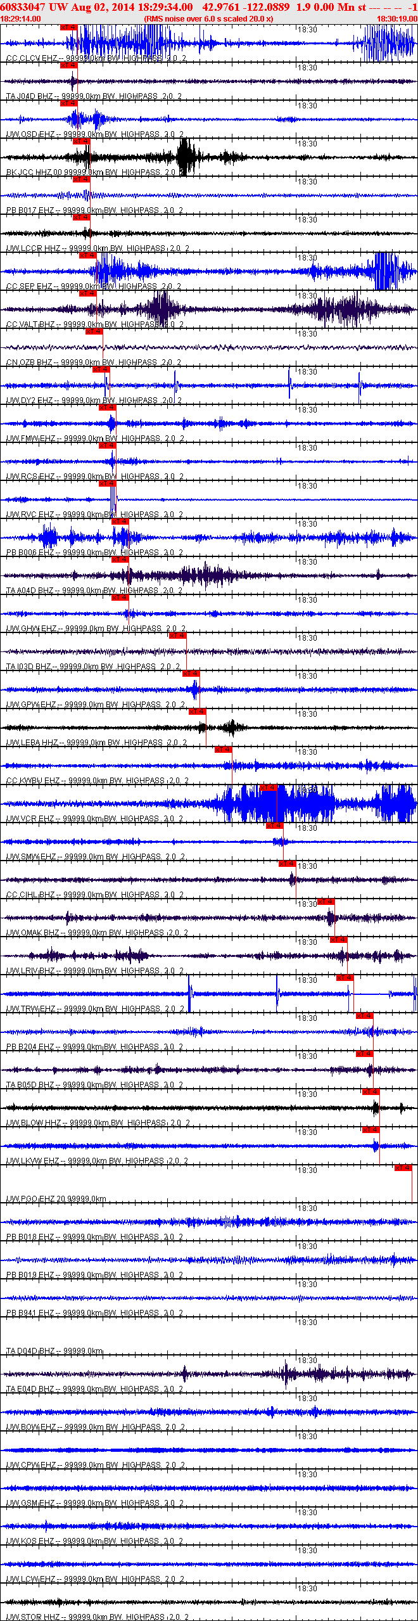Click the red pick flag on UW.PGO trace

coord(403,1168)
